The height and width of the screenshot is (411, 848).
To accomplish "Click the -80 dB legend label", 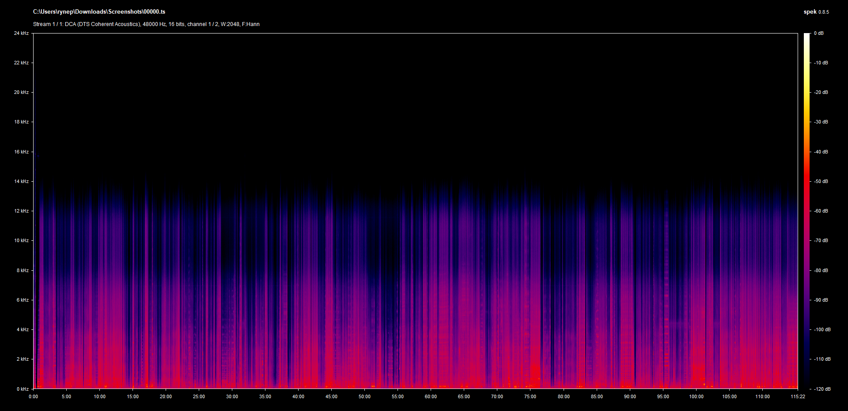I will pyautogui.click(x=821, y=270).
